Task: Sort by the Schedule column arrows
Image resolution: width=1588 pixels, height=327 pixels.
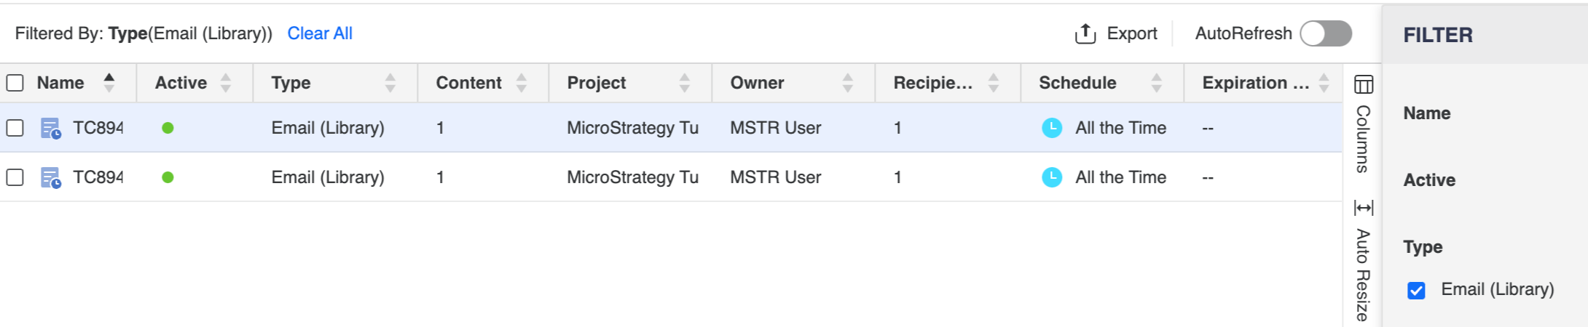Action: coord(1156,83)
